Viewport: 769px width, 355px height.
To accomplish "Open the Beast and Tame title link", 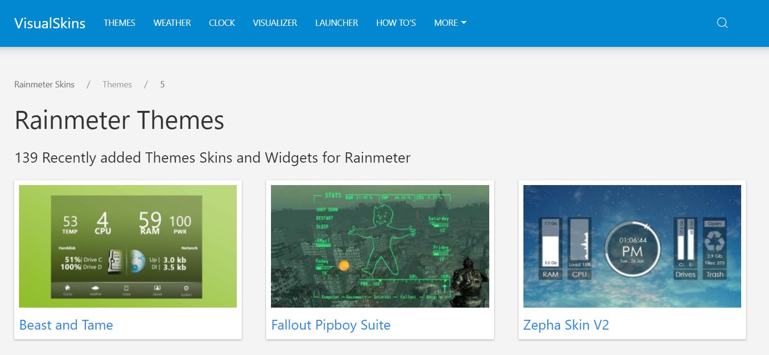I will 66,325.
